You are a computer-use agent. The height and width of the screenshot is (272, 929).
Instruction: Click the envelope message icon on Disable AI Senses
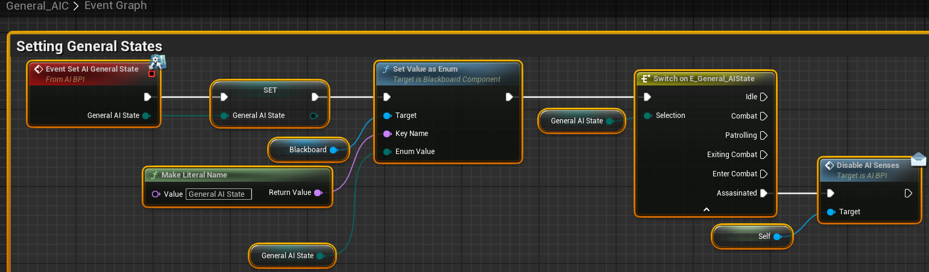[918, 159]
